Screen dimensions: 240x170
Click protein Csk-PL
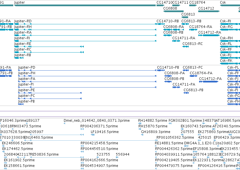(x=234, y=70)
